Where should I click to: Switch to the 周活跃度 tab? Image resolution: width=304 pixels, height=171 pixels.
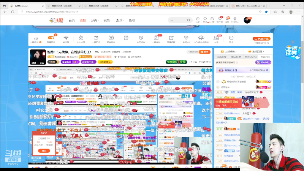(x=236, y=57)
